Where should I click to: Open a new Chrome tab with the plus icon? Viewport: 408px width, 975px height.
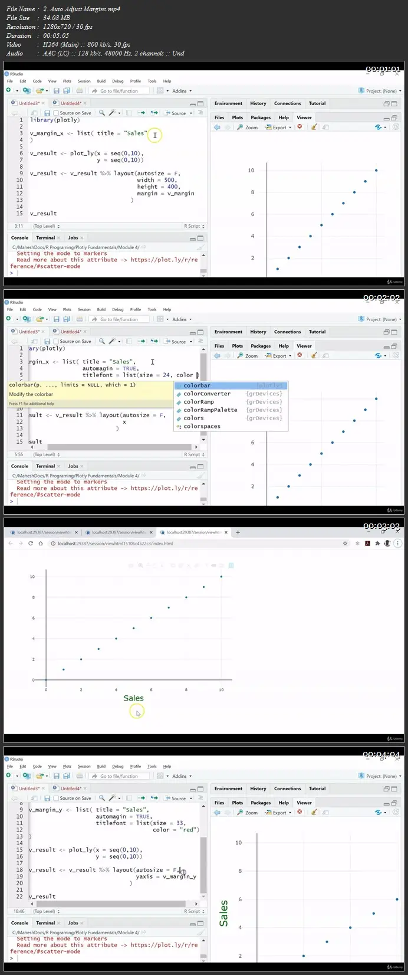[x=238, y=532]
